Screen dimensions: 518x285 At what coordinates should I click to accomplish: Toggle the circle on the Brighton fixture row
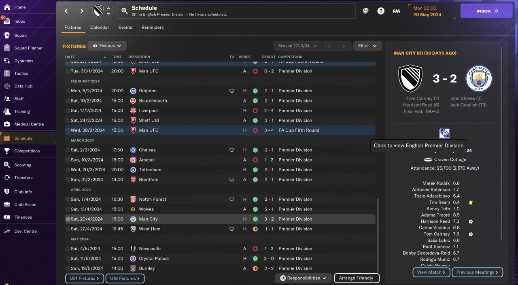(x=68, y=91)
